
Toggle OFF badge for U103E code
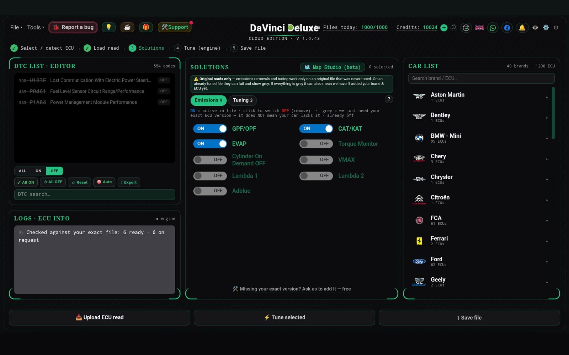click(164, 80)
